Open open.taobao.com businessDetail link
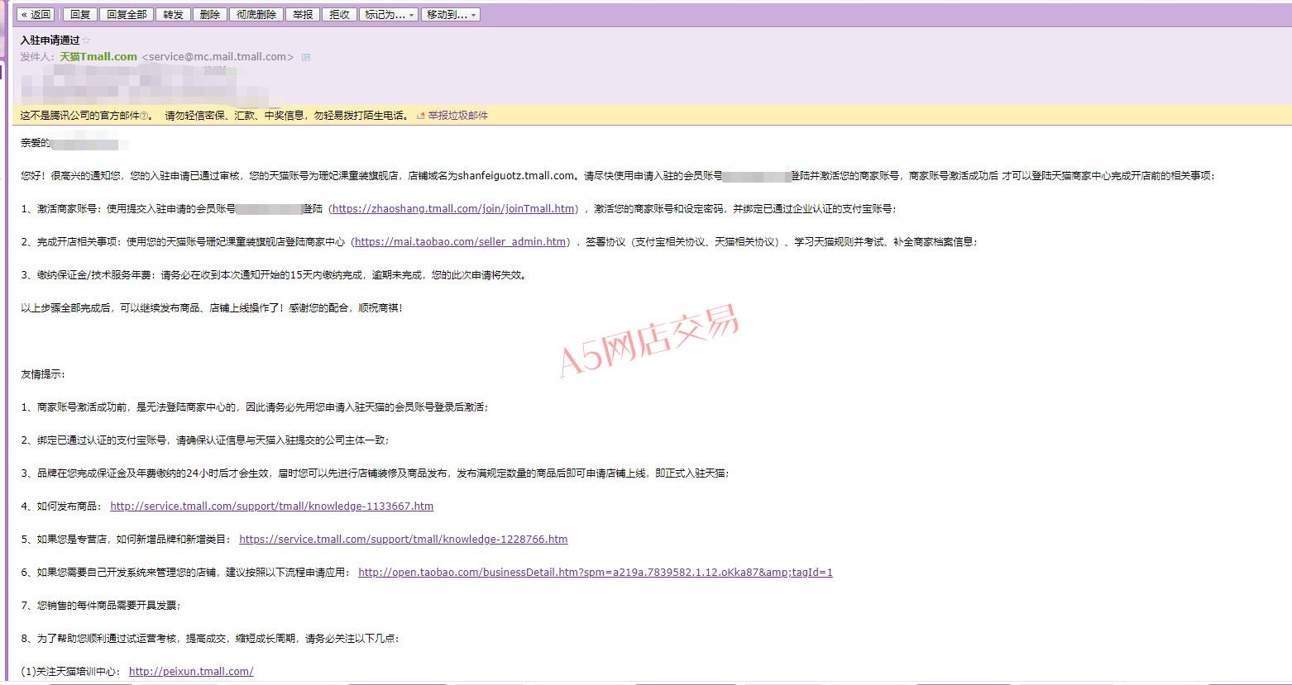 (596, 573)
